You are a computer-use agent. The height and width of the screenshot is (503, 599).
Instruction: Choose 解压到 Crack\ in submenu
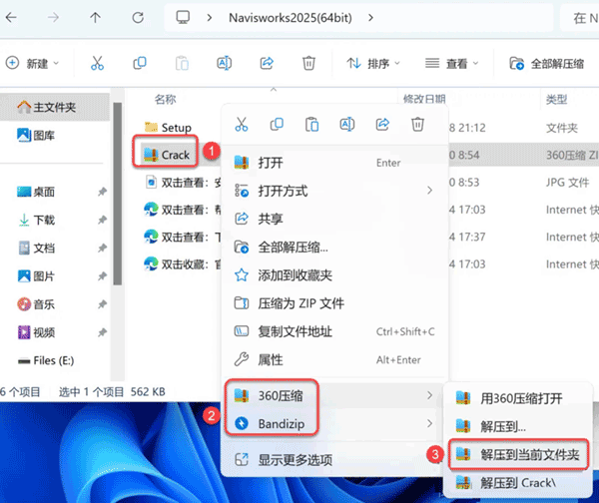pos(518,483)
